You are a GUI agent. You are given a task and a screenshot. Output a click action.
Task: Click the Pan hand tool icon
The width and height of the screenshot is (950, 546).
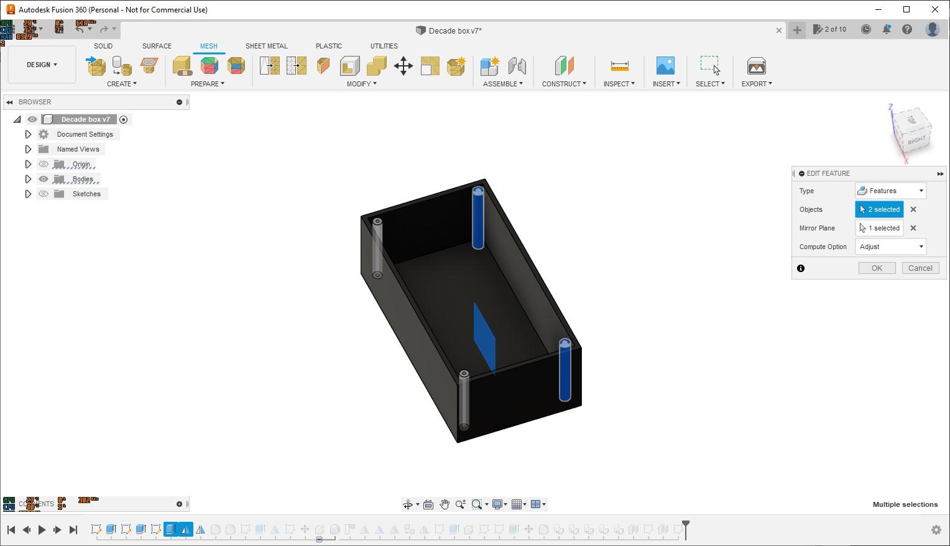coord(445,504)
